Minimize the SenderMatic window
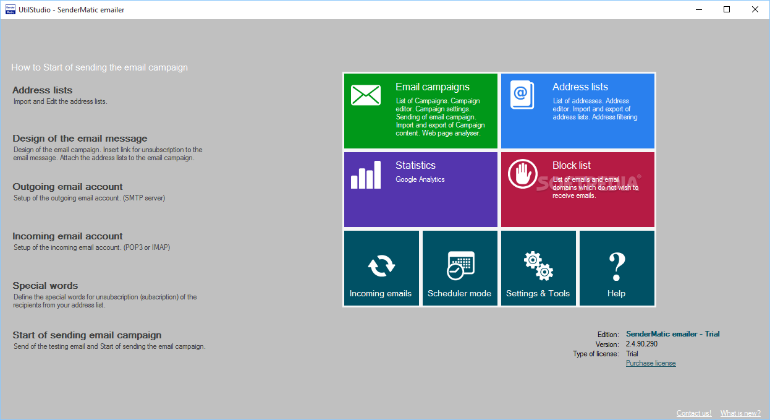This screenshot has width=770, height=420. pos(698,9)
